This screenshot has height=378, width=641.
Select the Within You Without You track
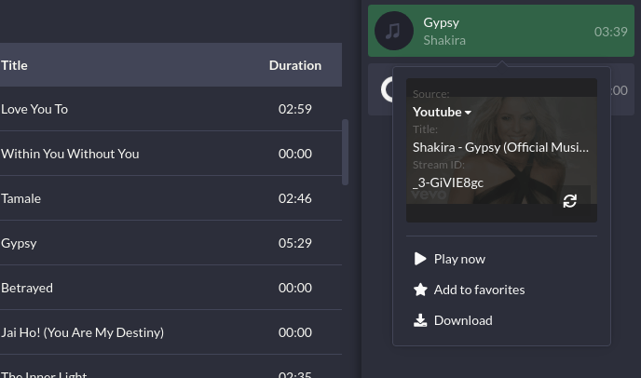(x=170, y=154)
